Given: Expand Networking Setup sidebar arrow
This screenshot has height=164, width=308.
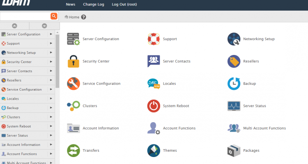Looking at the screenshot, I should (51, 52).
